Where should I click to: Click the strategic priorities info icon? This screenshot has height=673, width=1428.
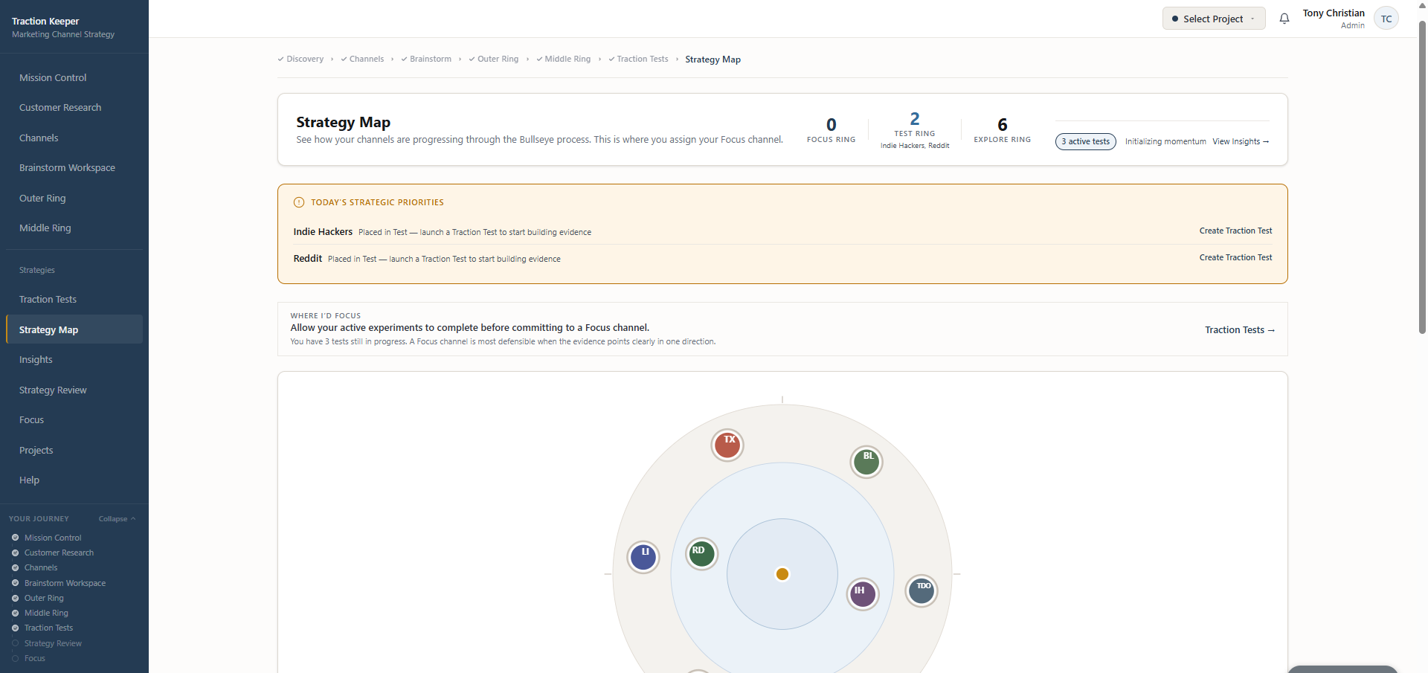click(x=299, y=202)
